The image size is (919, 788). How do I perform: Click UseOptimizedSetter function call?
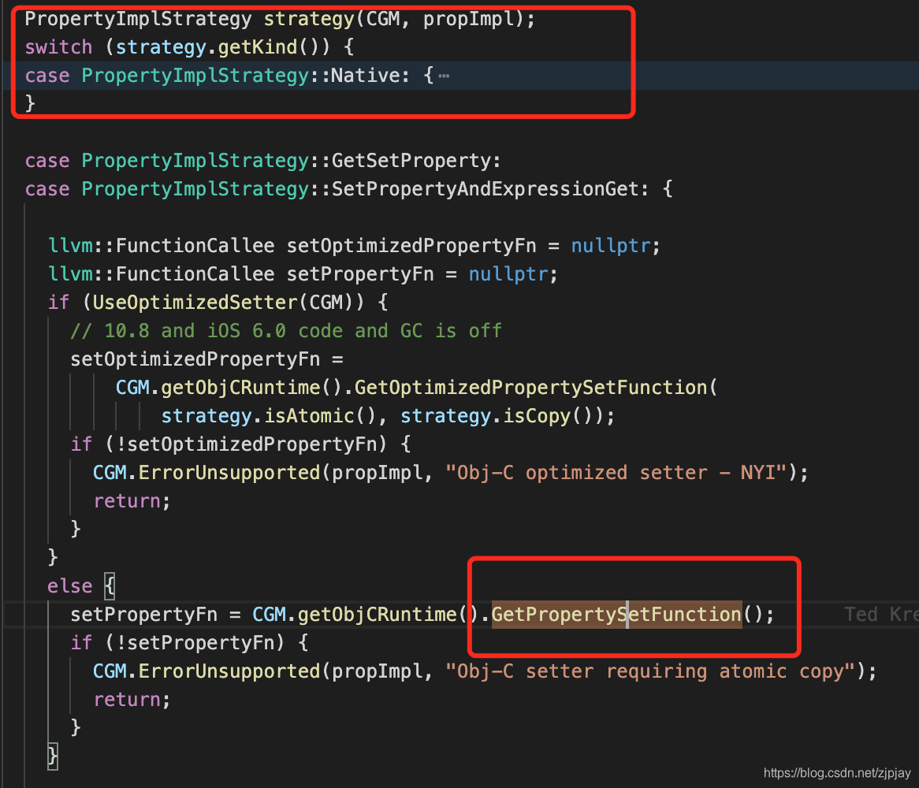coord(195,303)
